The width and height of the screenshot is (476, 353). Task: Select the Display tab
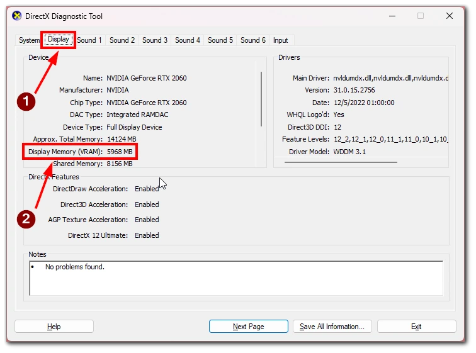[59, 40]
